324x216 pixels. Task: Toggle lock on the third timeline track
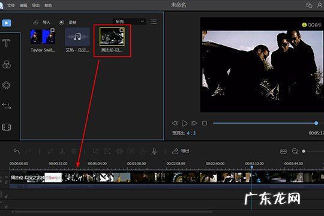click(6, 206)
